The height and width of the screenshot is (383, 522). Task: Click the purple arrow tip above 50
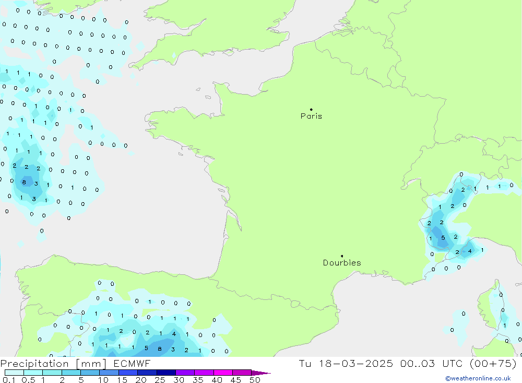[260, 373]
